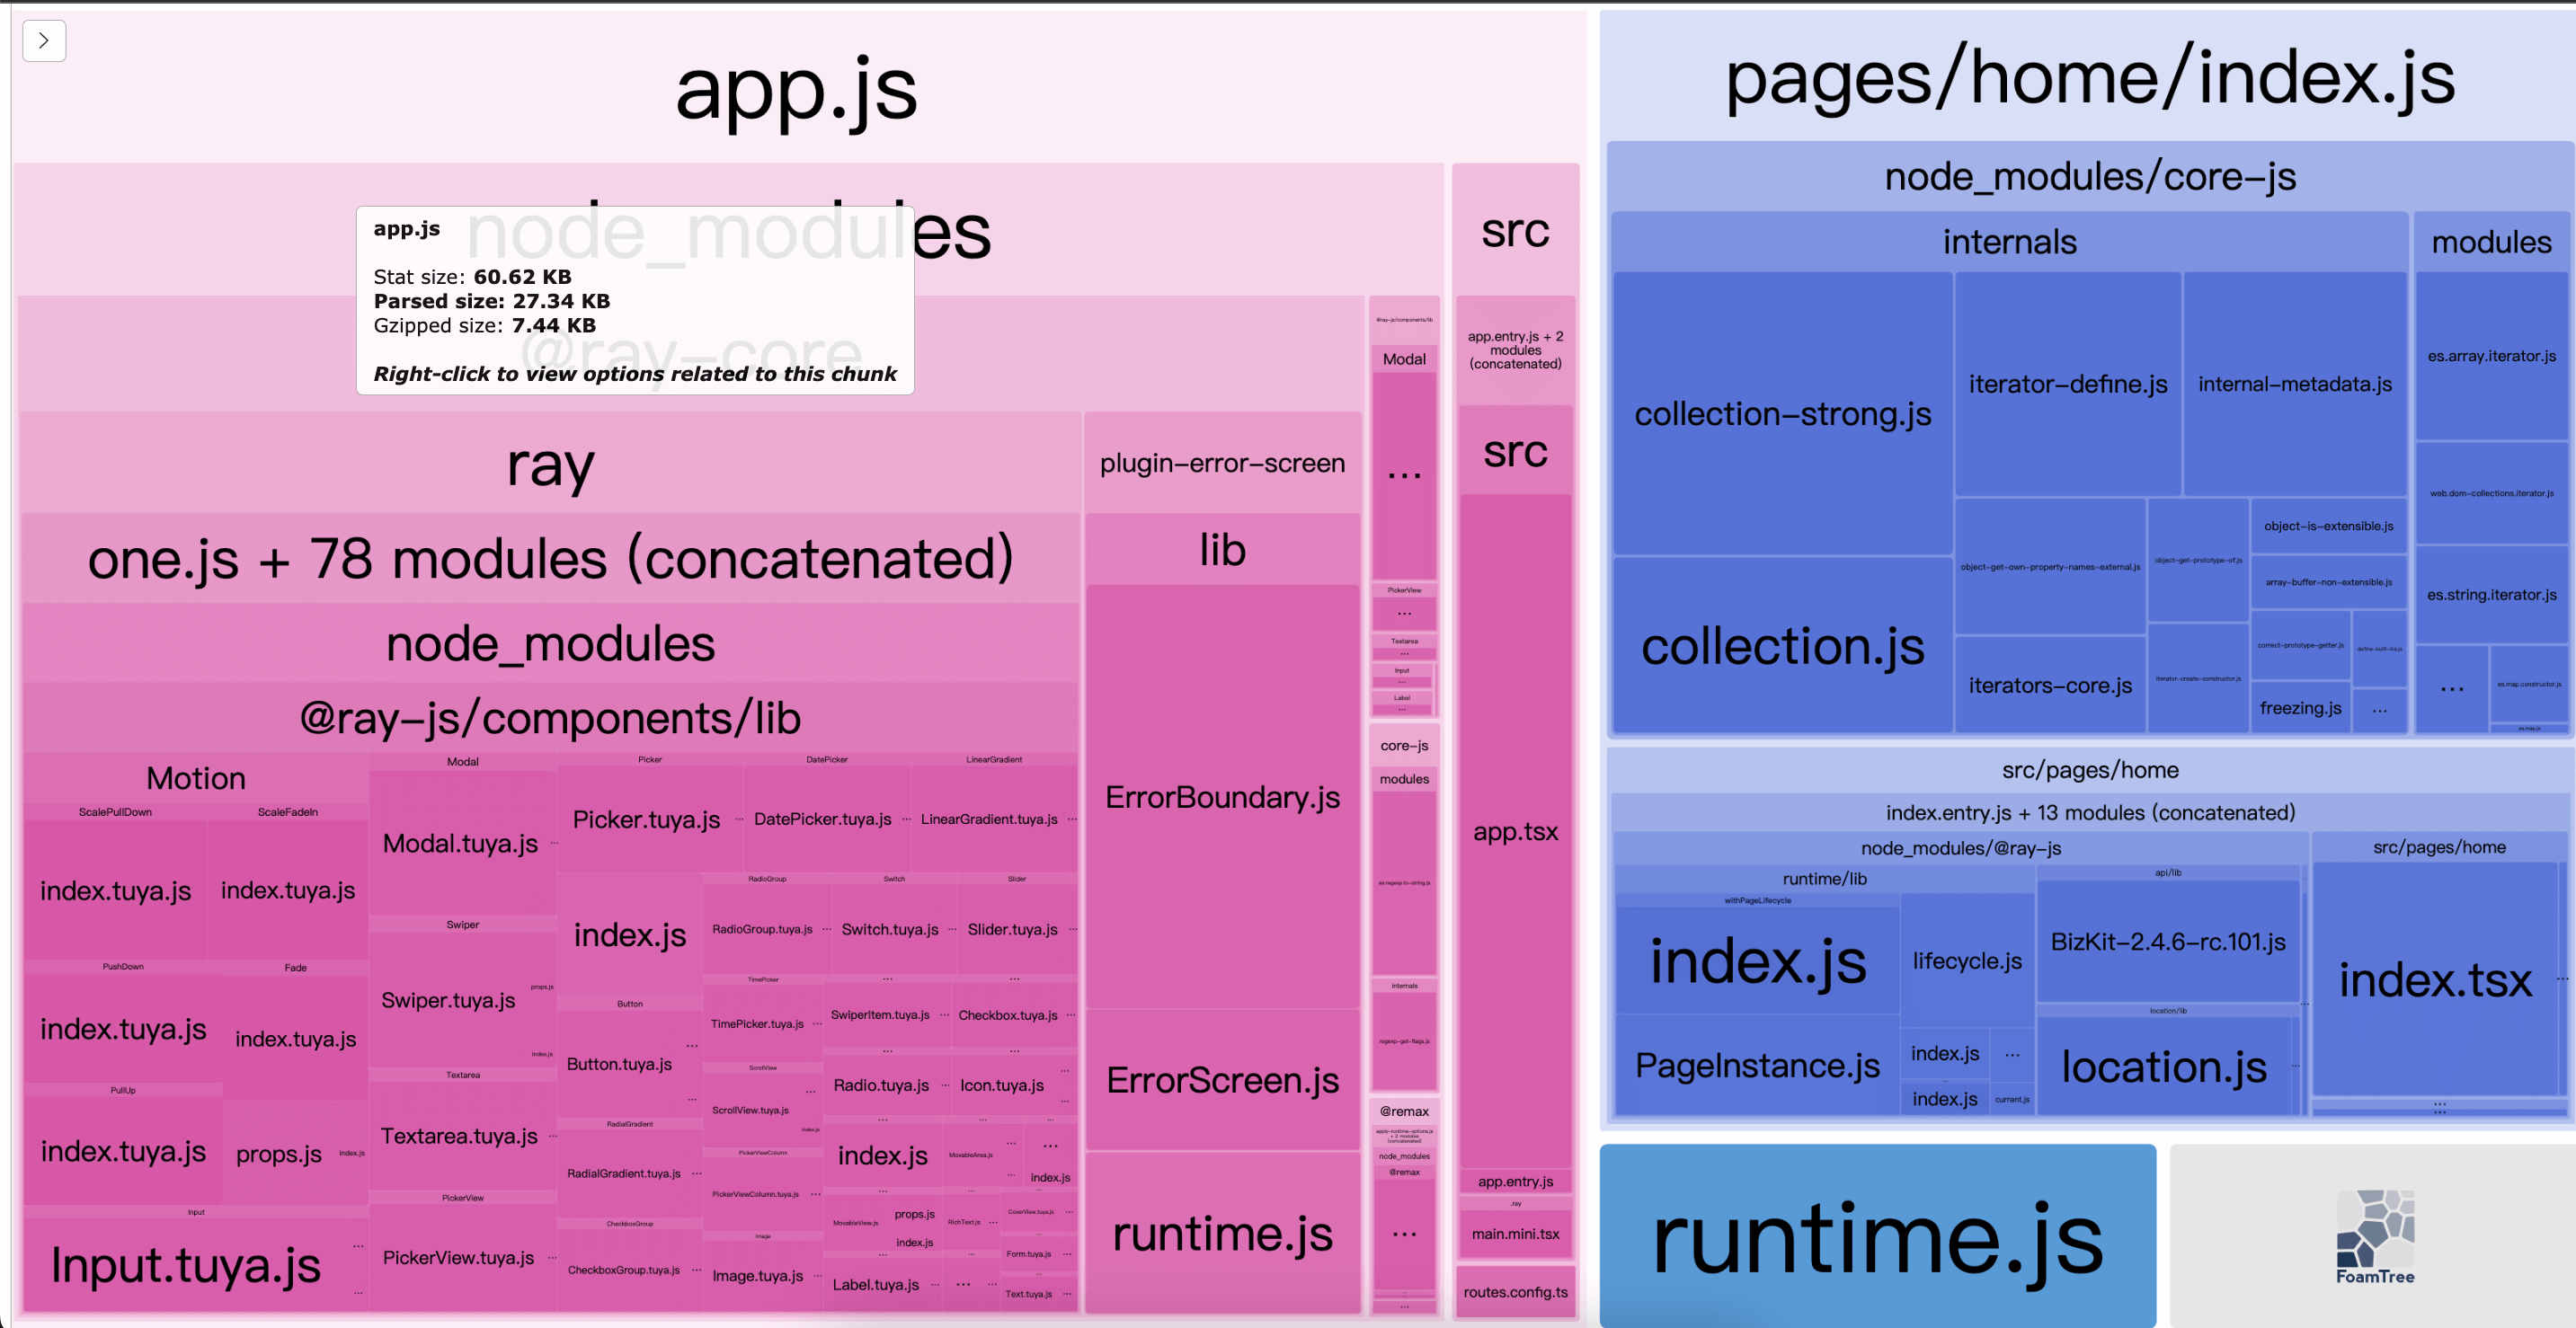Select the internals group header
Image resolution: width=2576 pixels, height=1328 pixels.
(x=2009, y=242)
